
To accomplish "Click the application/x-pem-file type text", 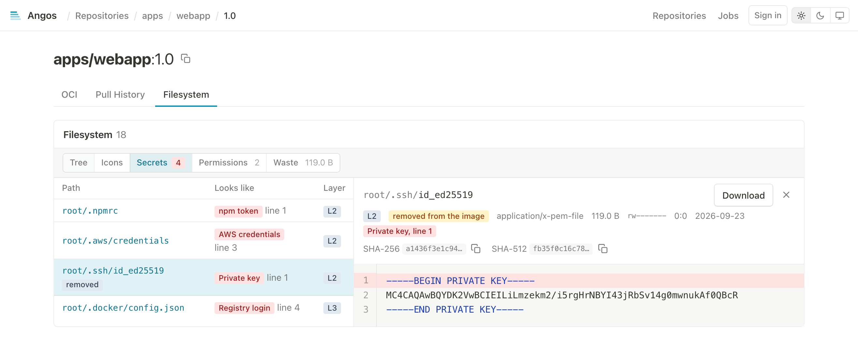I will [540, 216].
